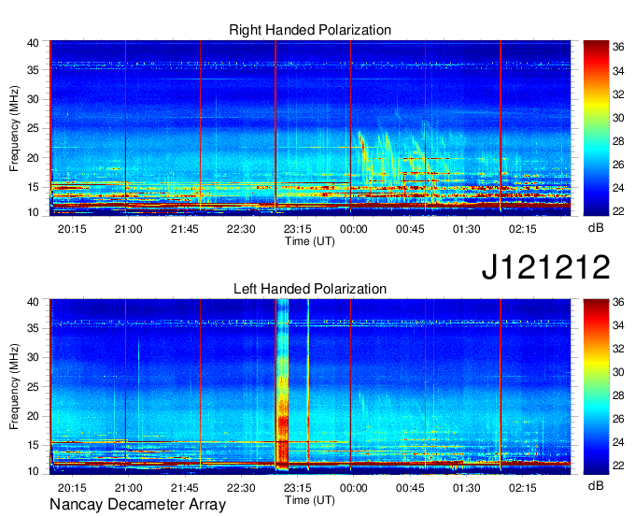Click "10" frequency tick of Right Handed plot

[x=33, y=212]
